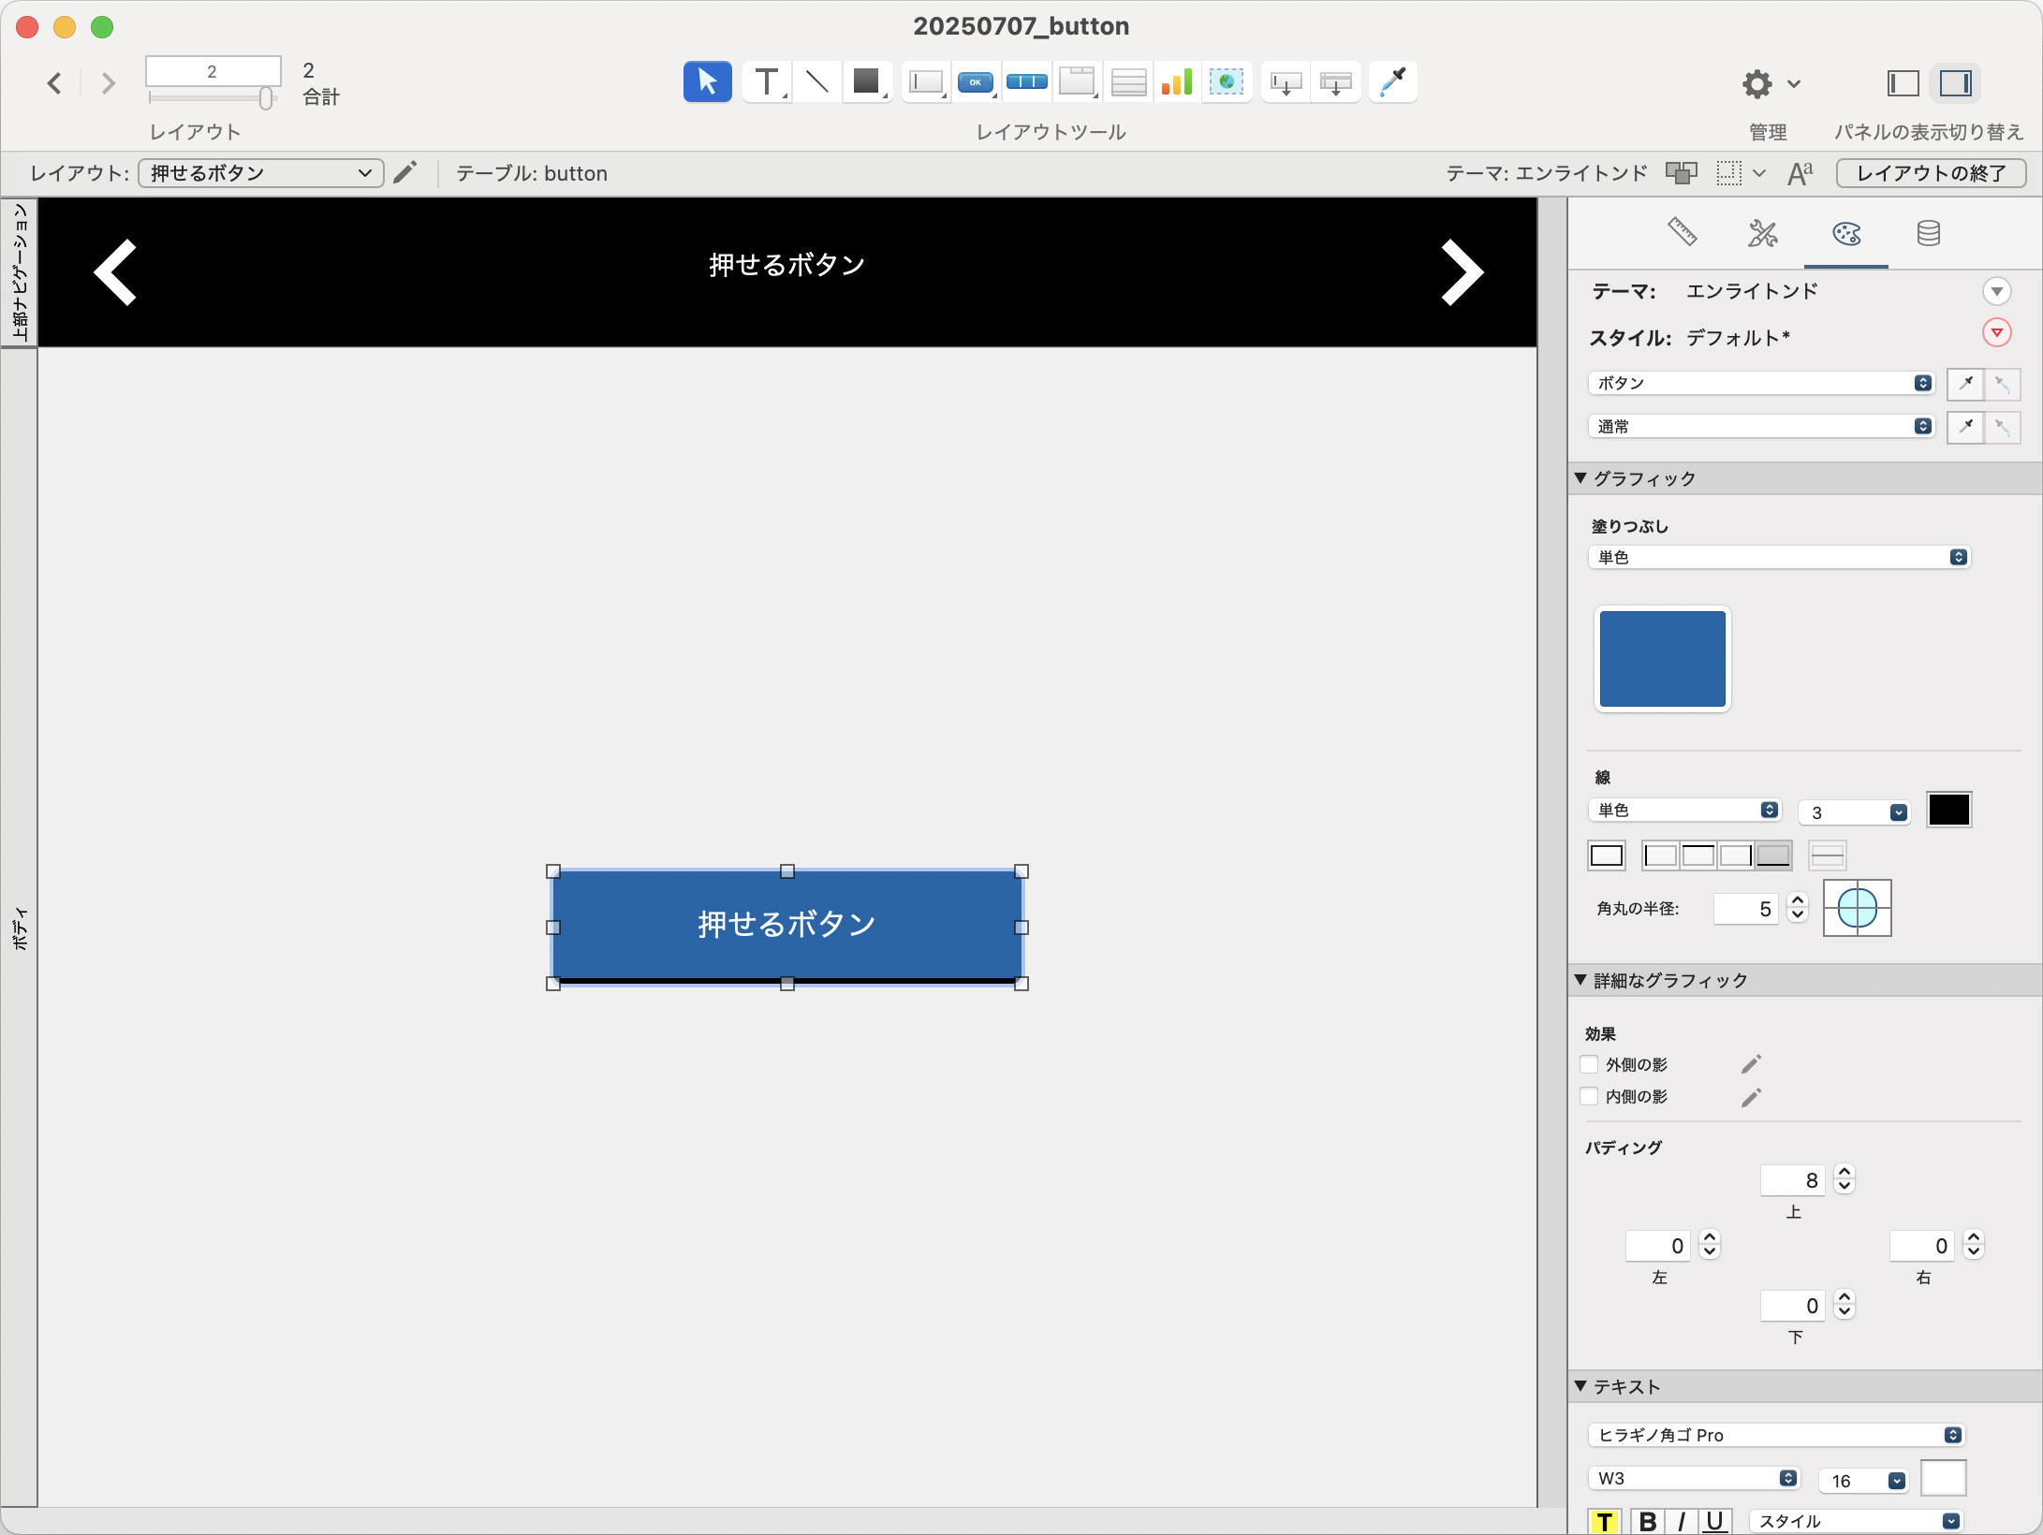Open the change theme icon
The width and height of the screenshot is (2043, 1535).
[x=1681, y=173]
